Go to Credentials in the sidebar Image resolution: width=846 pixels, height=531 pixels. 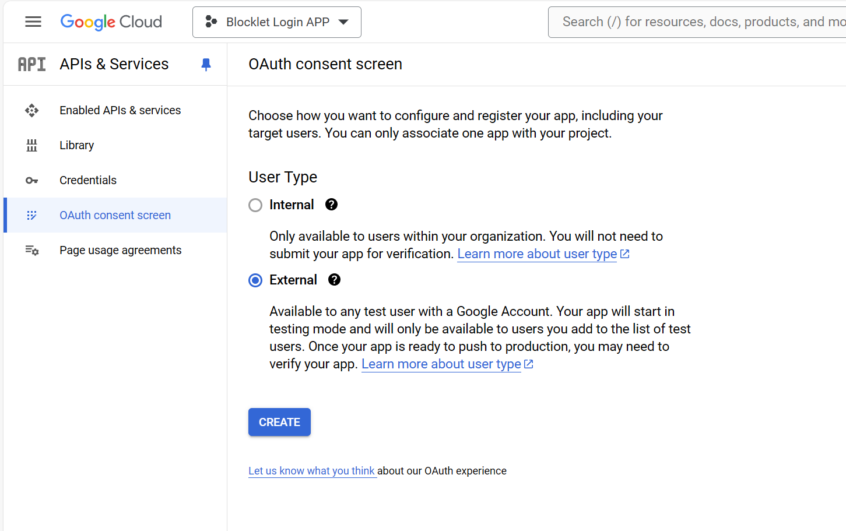click(x=88, y=180)
